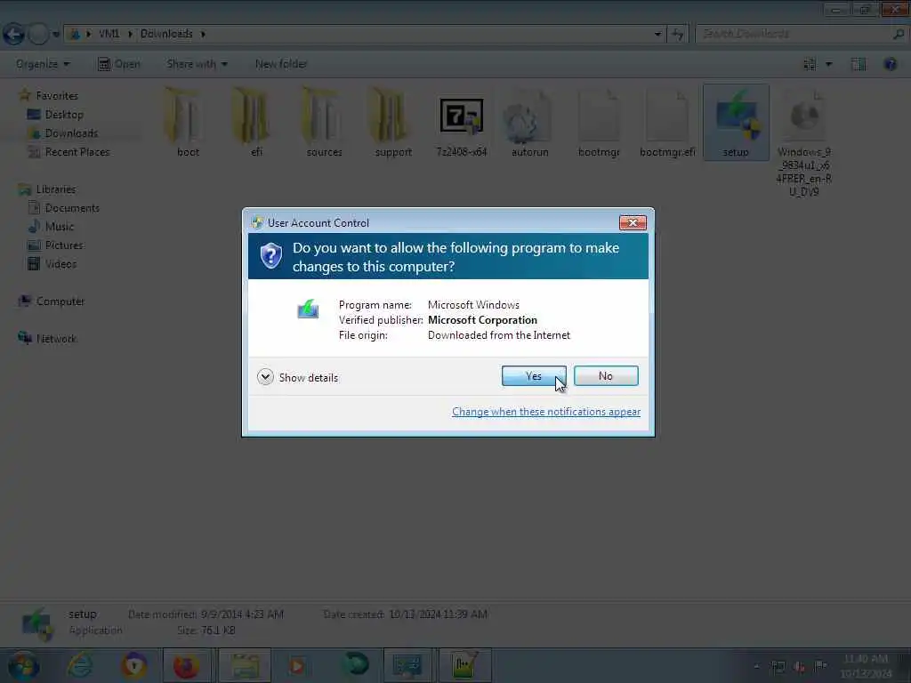Screen dimensions: 911x683
Task: Open 'Change when these notifications appear' link
Action: click(x=546, y=412)
